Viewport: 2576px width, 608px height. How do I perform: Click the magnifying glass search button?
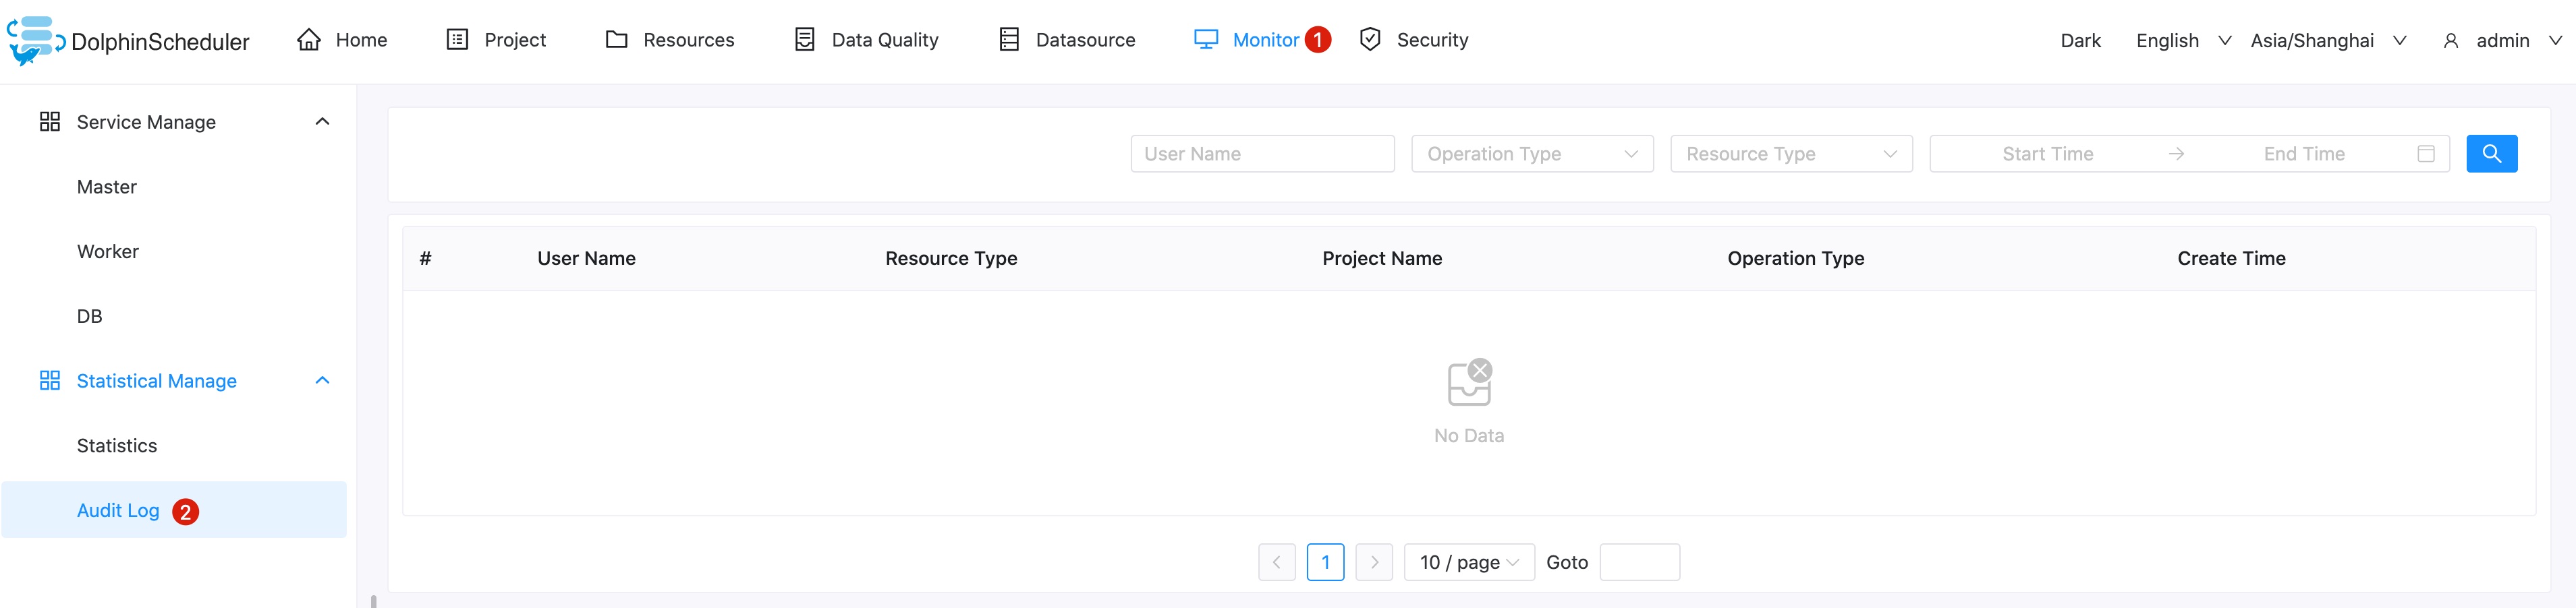tap(2491, 153)
